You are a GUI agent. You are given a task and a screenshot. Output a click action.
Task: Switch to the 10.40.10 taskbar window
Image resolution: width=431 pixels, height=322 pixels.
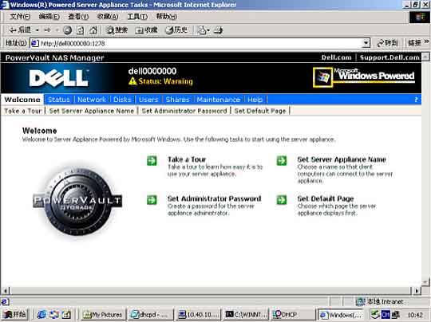[x=199, y=315]
